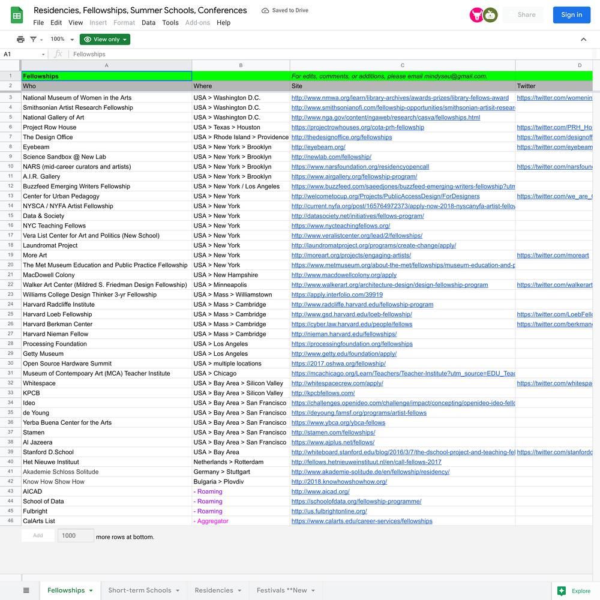Click the document title text
The width and height of the screenshot is (600, 600).
140,10
